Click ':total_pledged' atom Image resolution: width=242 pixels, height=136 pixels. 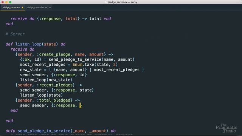pyautogui.click(x=53, y=100)
